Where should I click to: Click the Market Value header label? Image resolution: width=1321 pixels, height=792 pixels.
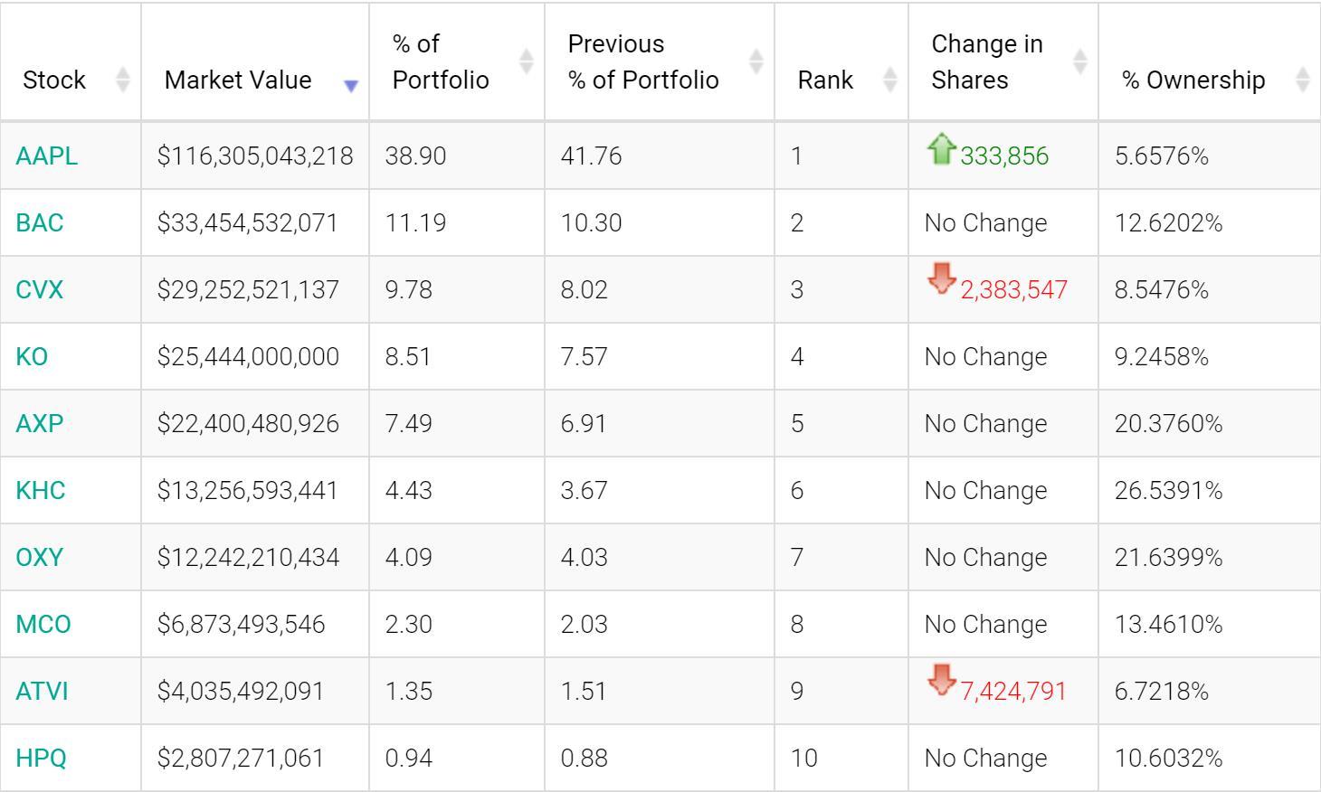coord(238,80)
